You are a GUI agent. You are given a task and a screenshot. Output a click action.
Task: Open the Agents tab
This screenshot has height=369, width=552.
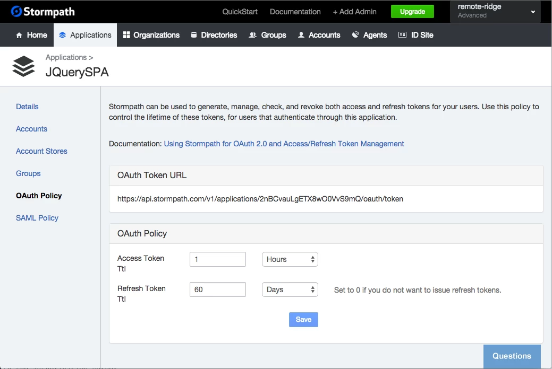coord(370,35)
